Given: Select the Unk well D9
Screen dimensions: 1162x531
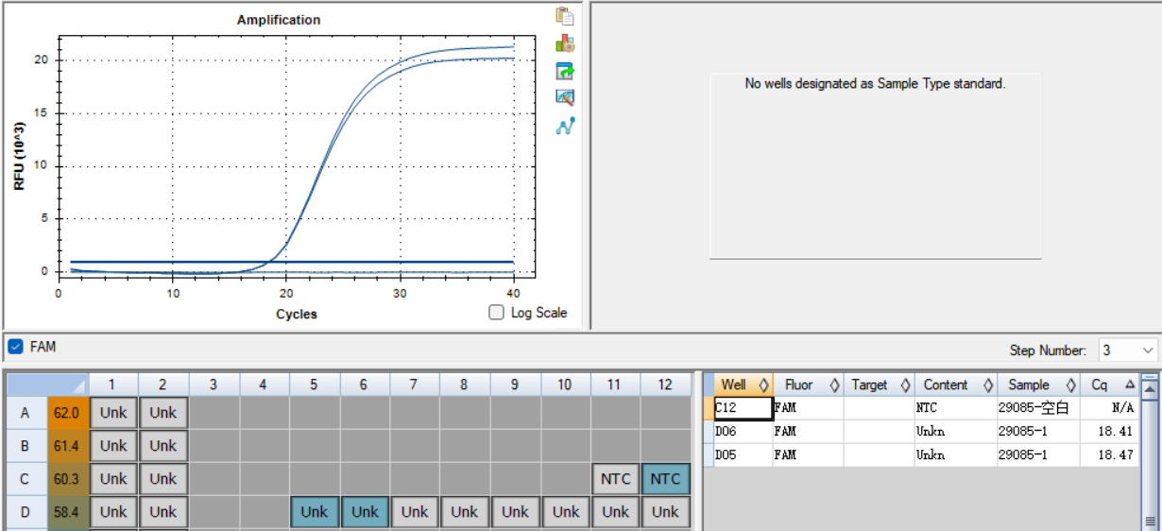Looking at the screenshot, I should tap(515, 512).
